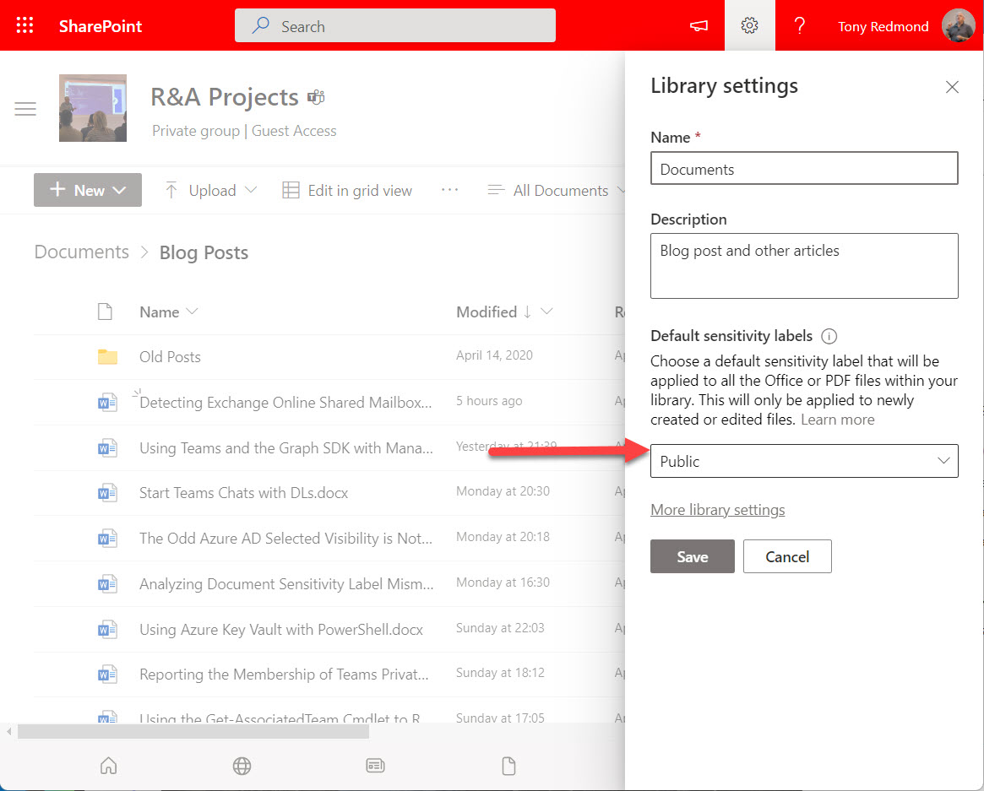
Task: Edit the library Name field
Action: (804, 168)
